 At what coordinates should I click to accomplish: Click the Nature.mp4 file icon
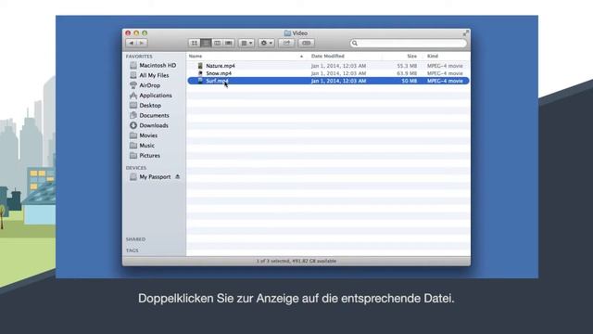[x=200, y=66]
